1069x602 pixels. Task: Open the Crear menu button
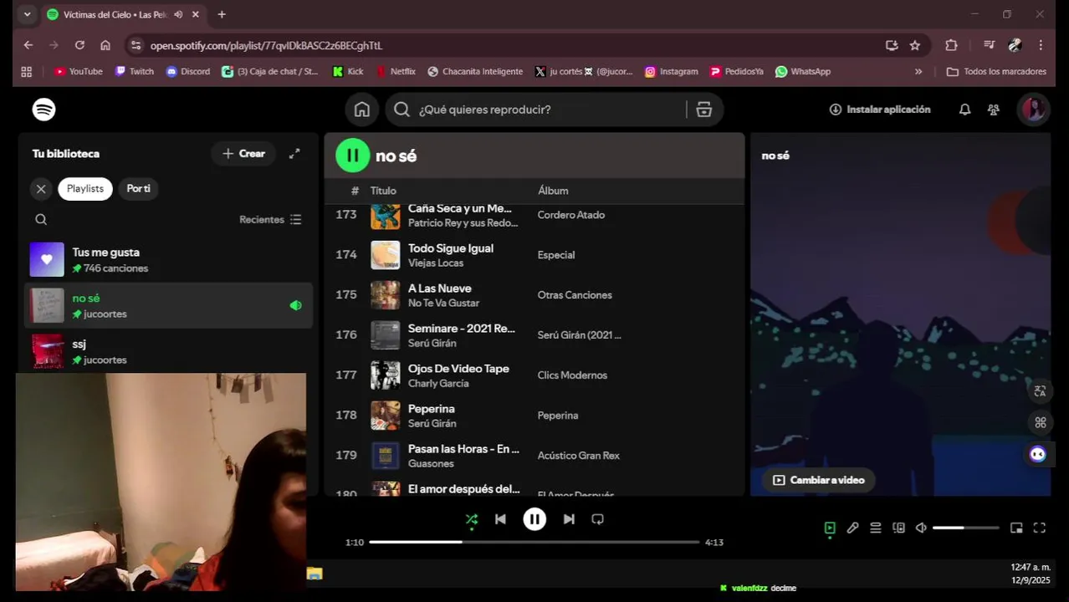243,154
